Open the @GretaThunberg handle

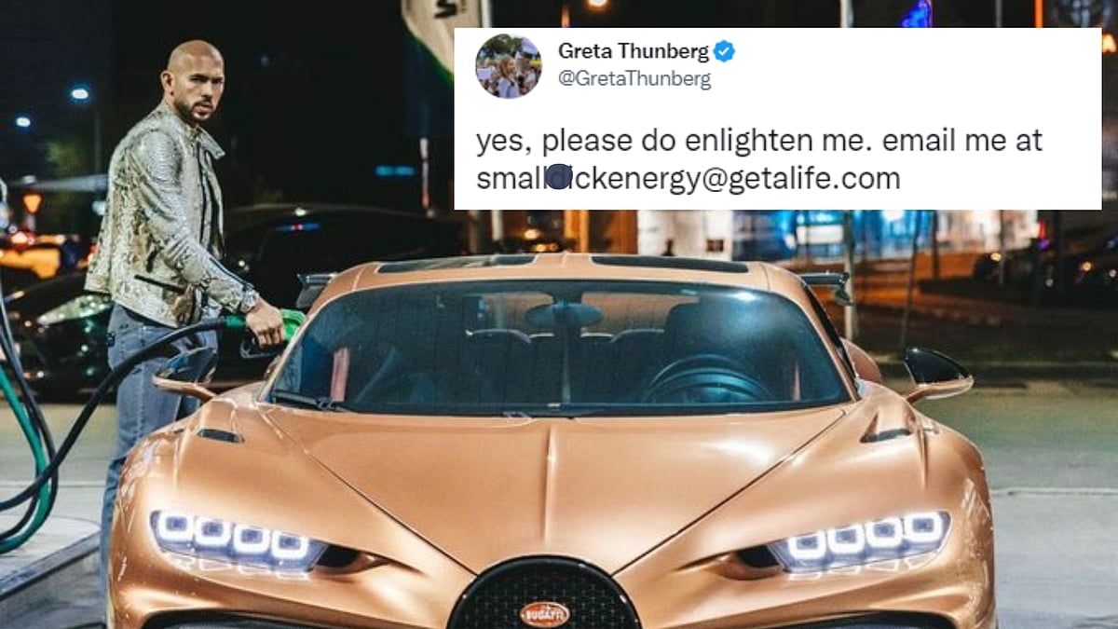pos(634,80)
